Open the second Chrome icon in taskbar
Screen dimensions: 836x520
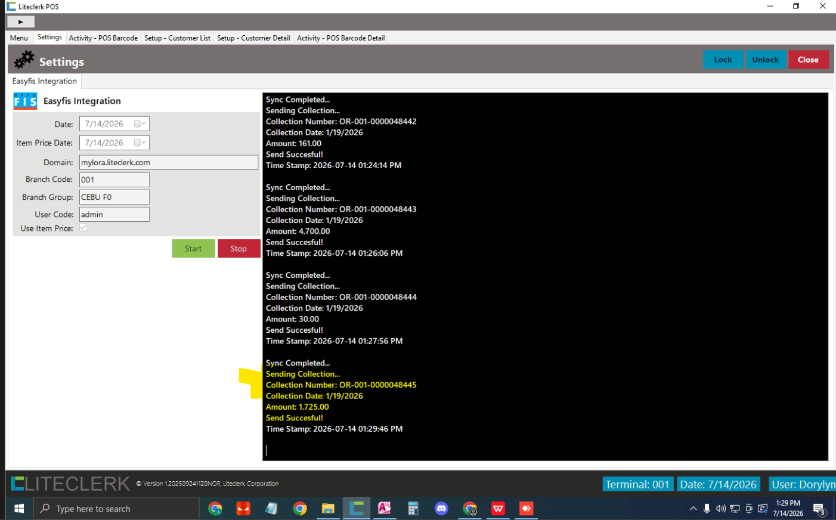(x=300, y=509)
